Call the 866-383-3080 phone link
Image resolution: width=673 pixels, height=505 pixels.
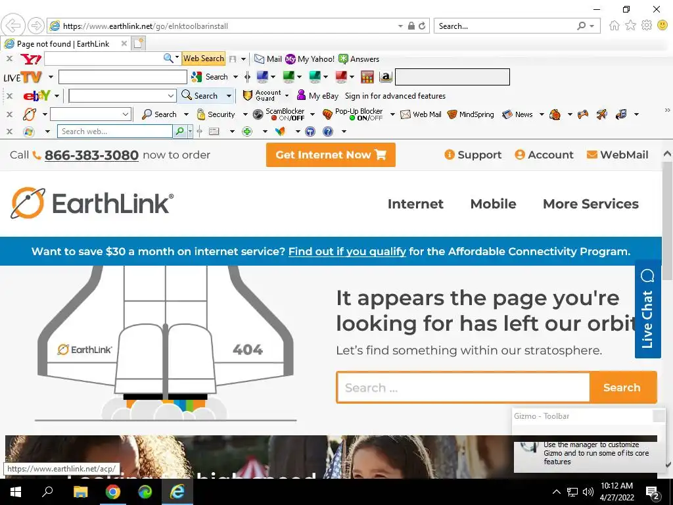(x=91, y=155)
